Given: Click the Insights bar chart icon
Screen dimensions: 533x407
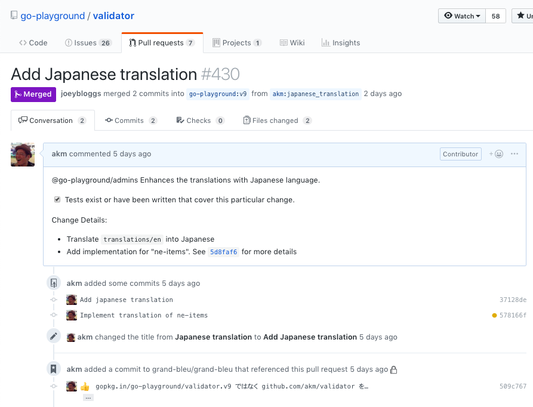Looking at the screenshot, I should click(x=326, y=43).
